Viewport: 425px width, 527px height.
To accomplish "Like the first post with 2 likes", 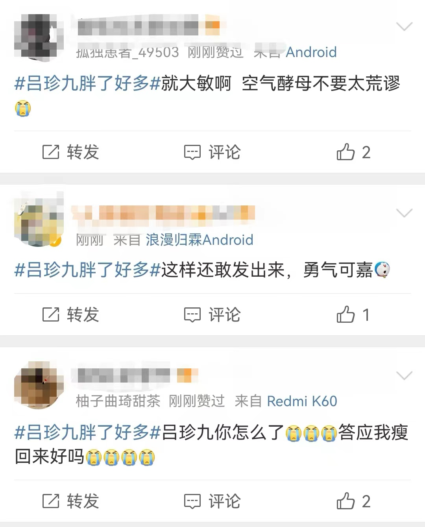I will point(353,152).
